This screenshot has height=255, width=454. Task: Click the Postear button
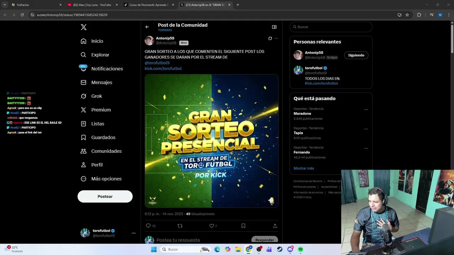click(x=105, y=197)
